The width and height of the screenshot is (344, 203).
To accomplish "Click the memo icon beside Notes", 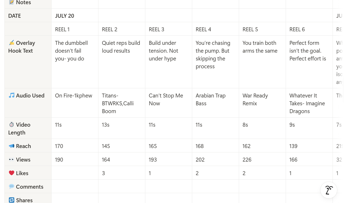I will point(11,3).
